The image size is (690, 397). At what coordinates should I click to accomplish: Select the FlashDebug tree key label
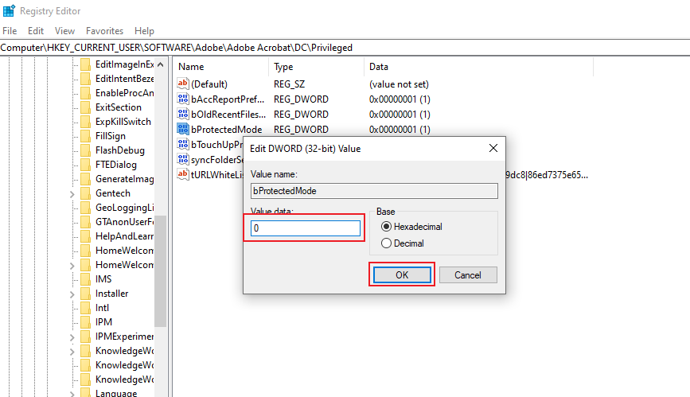point(119,150)
